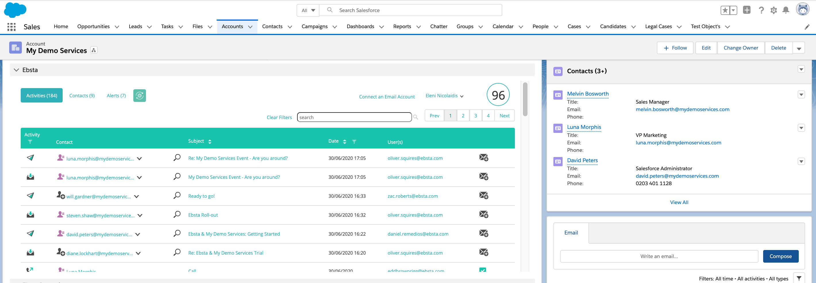
Task: Click the Search Salesforce field
Action: point(411,10)
